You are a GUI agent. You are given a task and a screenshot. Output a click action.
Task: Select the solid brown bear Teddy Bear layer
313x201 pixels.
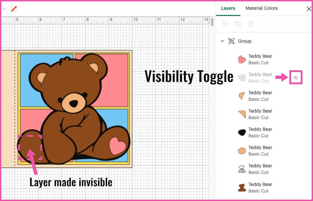(x=264, y=187)
